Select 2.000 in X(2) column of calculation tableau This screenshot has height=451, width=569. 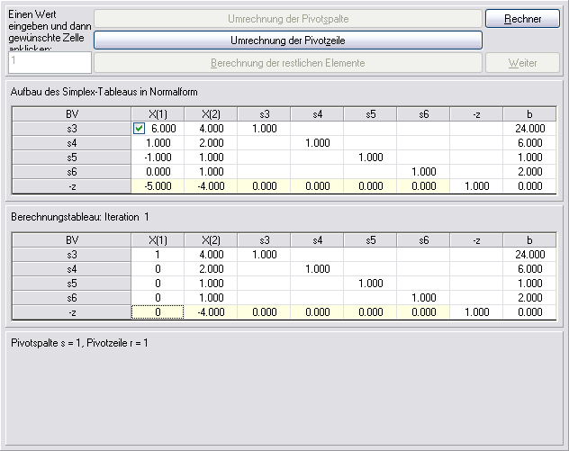pos(211,269)
